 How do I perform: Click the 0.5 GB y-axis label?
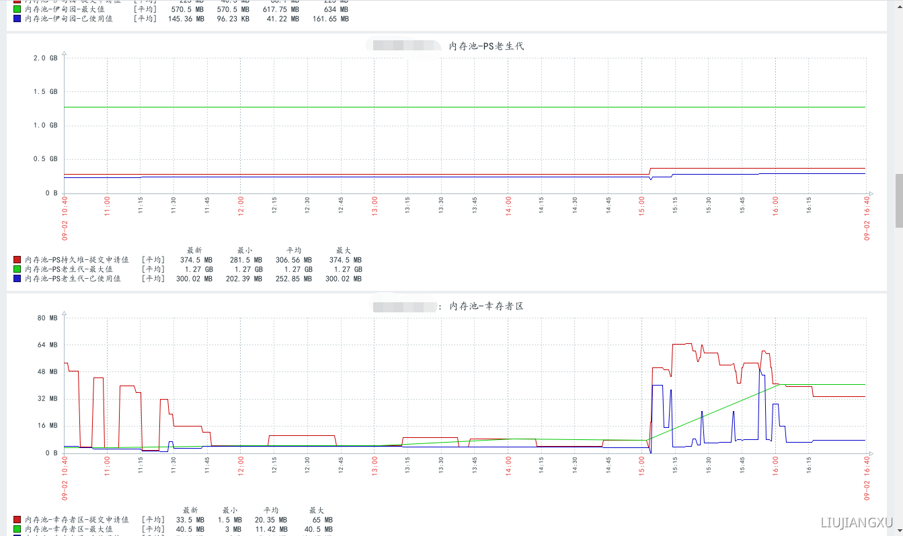[45, 159]
